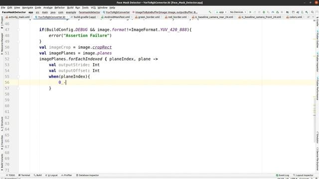The image size is (319, 179).
Task: Open the Refactor menu
Action: 60,7
